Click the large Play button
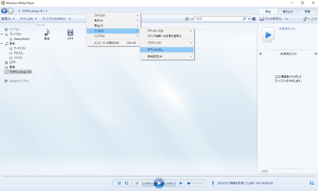 click(x=159, y=183)
